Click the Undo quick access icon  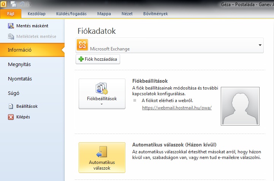22,4
